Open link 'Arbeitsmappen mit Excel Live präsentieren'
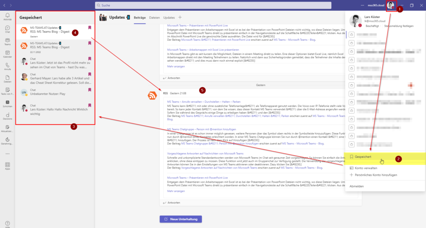This screenshot has height=228, width=426. pyautogui.click(x=203, y=50)
